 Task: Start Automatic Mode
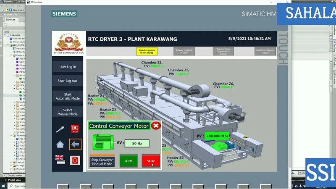[x=68, y=97]
